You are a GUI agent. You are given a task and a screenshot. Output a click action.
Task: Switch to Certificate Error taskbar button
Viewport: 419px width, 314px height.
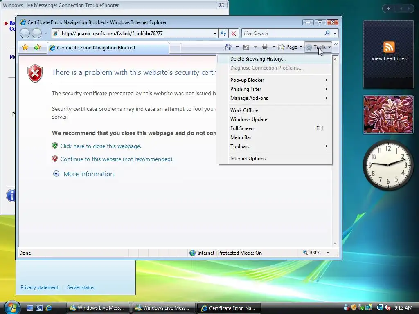tap(229, 308)
